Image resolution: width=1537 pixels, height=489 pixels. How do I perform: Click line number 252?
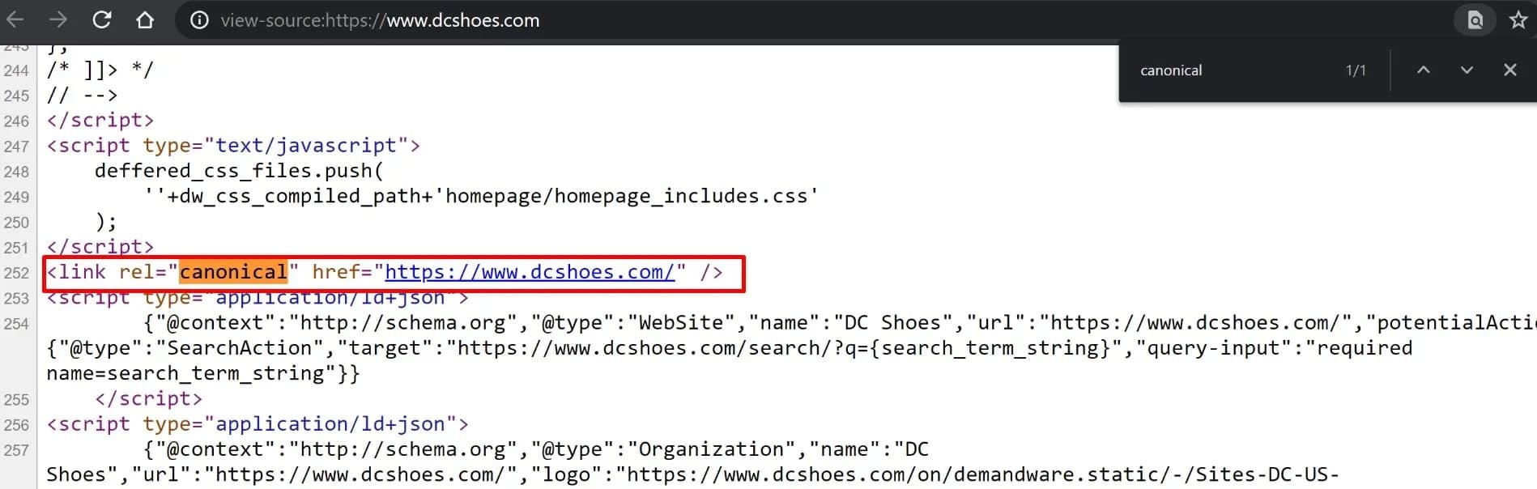[16, 273]
